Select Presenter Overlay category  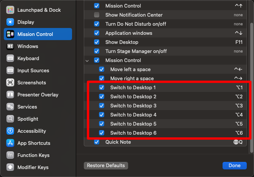(x=38, y=95)
